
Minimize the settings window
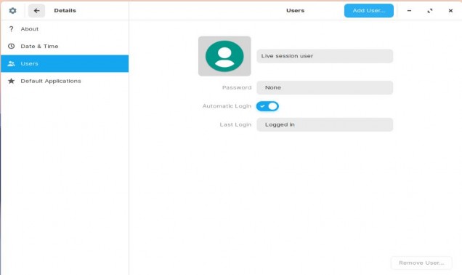pos(409,11)
